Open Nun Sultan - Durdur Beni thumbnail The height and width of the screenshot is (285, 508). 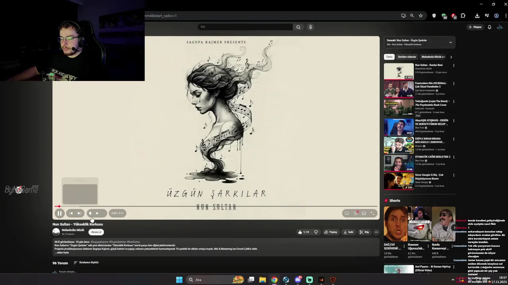(x=398, y=72)
